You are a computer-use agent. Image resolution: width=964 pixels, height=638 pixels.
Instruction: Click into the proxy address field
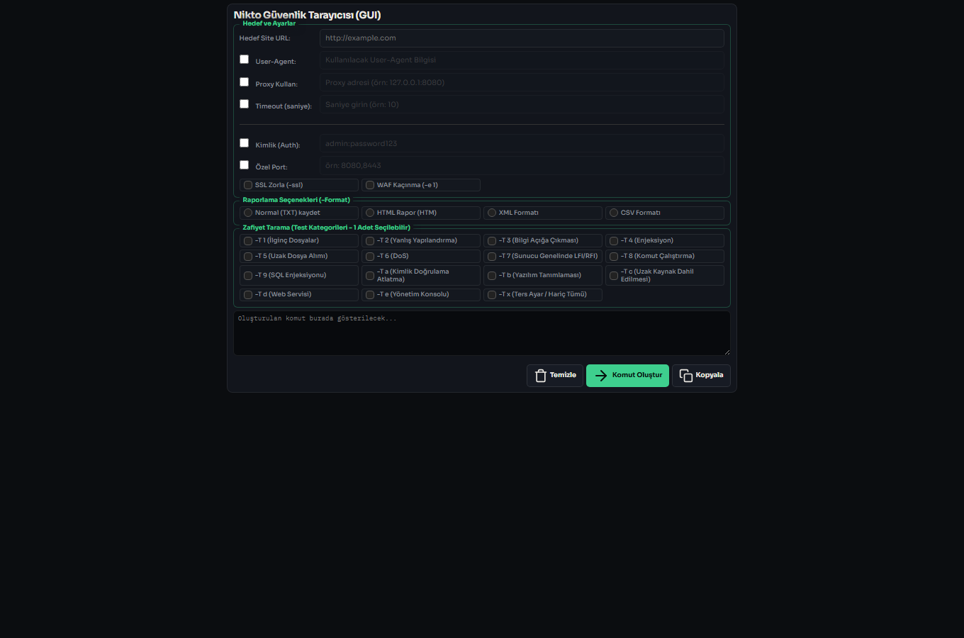[522, 82]
